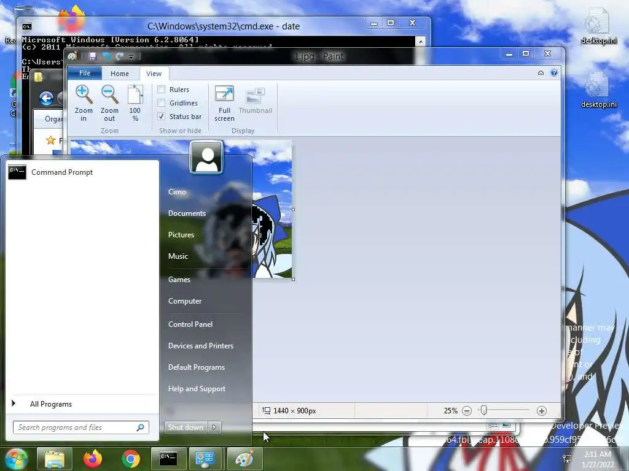Decrease zoom with minus button in Paint status bar

point(467,410)
